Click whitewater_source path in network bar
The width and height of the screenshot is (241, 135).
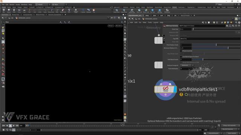tap(151, 19)
